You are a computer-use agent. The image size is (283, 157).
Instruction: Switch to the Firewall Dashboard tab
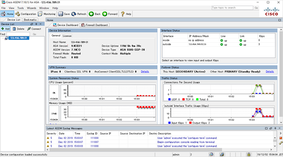[94, 25]
